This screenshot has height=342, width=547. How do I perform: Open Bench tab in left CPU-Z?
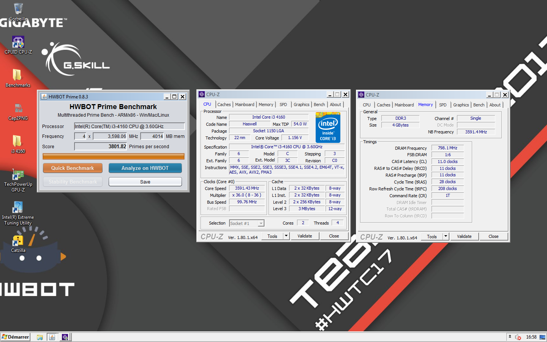pyautogui.click(x=319, y=104)
